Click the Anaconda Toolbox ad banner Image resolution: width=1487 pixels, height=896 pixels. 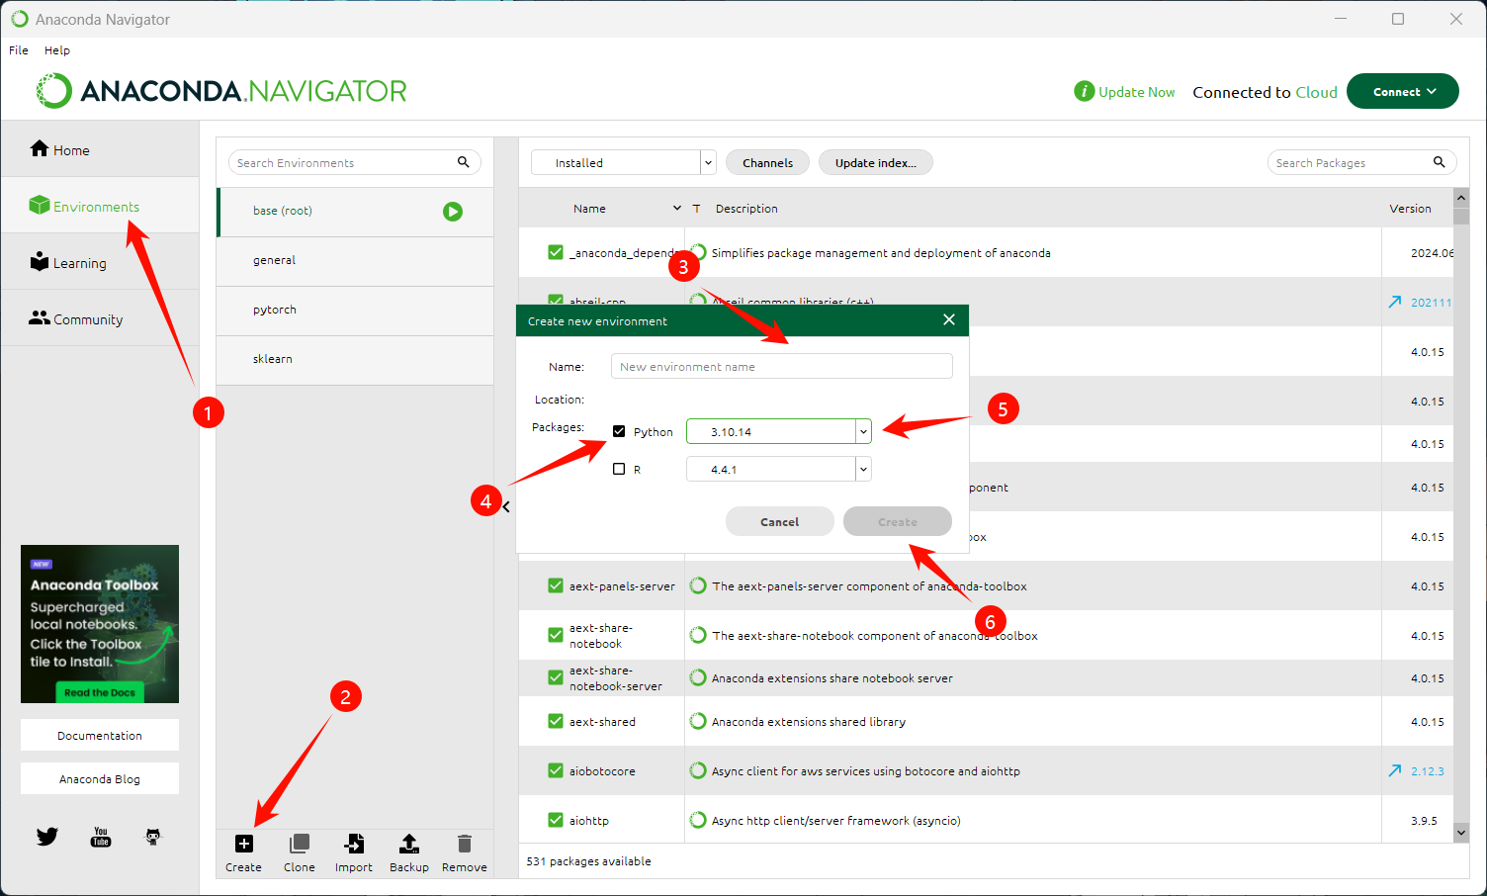[x=100, y=623]
